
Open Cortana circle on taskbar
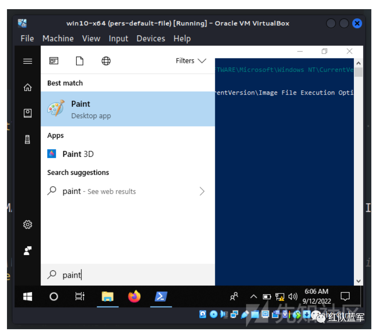pyautogui.click(x=54, y=297)
